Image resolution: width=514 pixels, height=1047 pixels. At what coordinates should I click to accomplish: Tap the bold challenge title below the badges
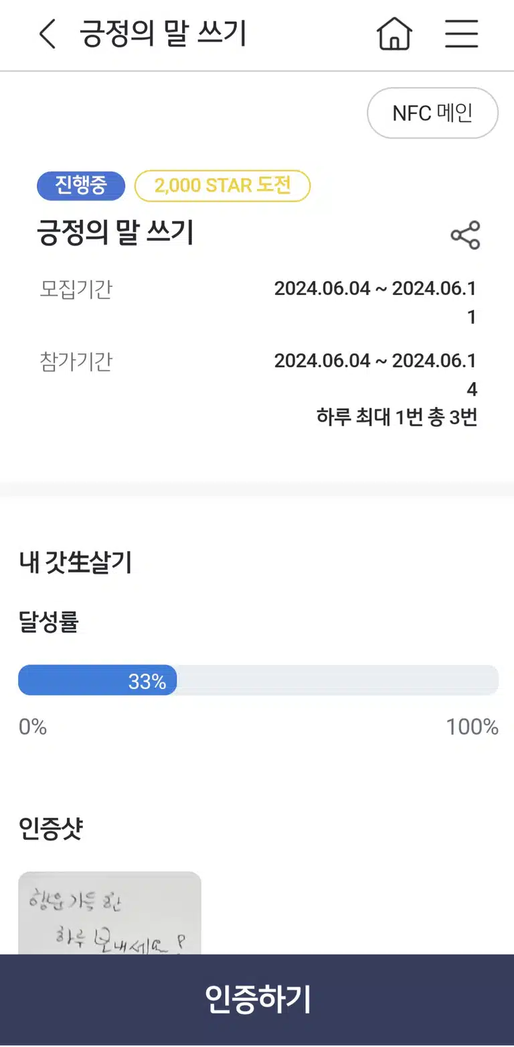115,233
